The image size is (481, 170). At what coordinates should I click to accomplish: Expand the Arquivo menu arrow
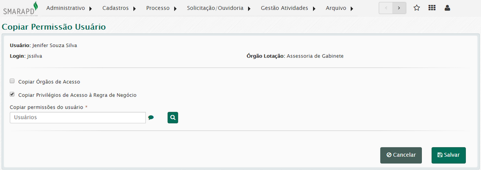point(351,9)
